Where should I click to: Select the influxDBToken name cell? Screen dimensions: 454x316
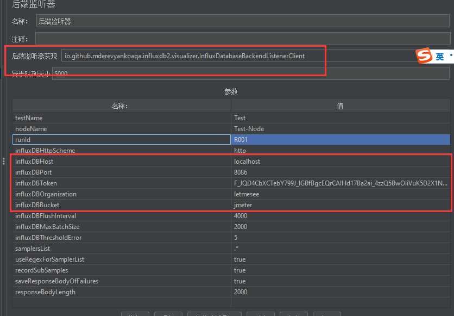(122, 183)
